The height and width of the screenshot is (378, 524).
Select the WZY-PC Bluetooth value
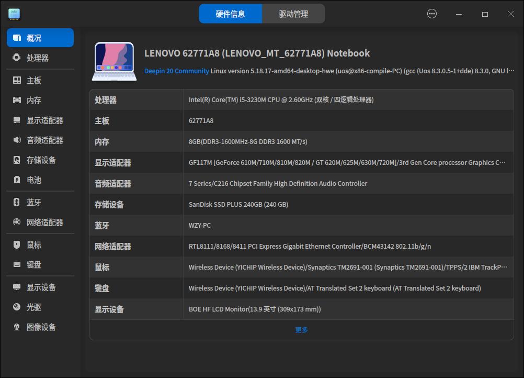pyautogui.click(x=200, y=226)
